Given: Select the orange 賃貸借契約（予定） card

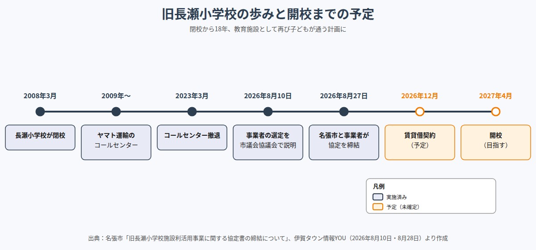Looking at the screenshot, I should (420, 142).
